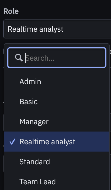Change the role to Standard

[x=57, y=162]
